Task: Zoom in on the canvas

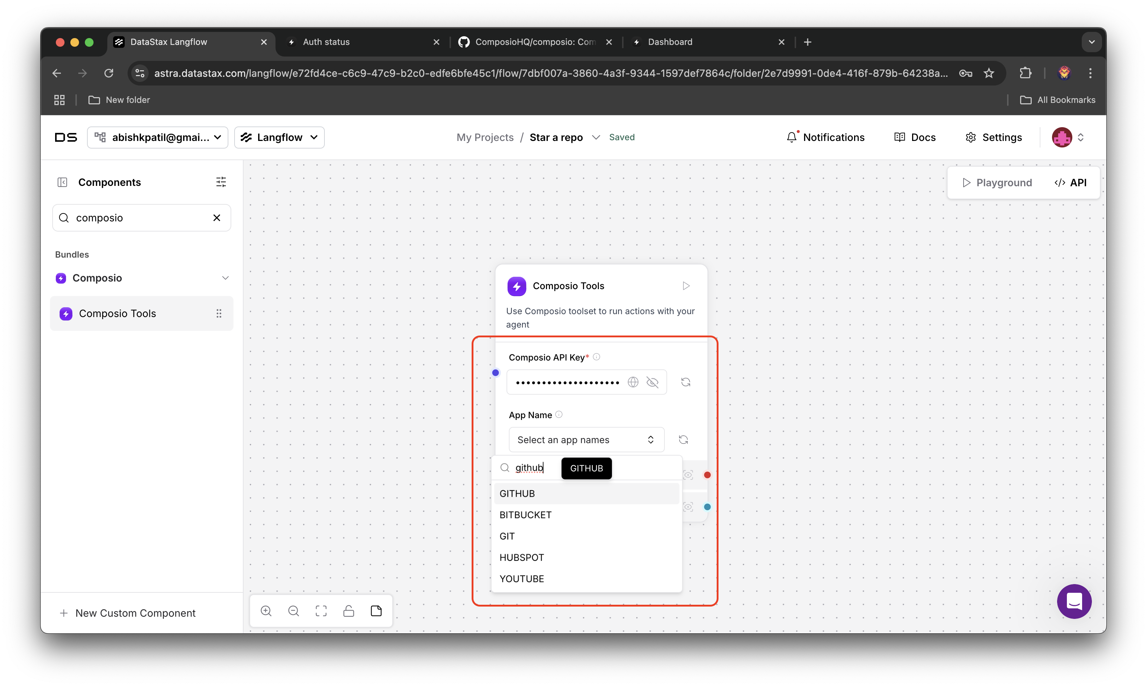Action: point(266,611)
